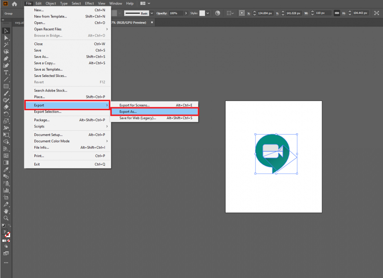Open the Basic brush definition dropdown

[x=151, y=13]
